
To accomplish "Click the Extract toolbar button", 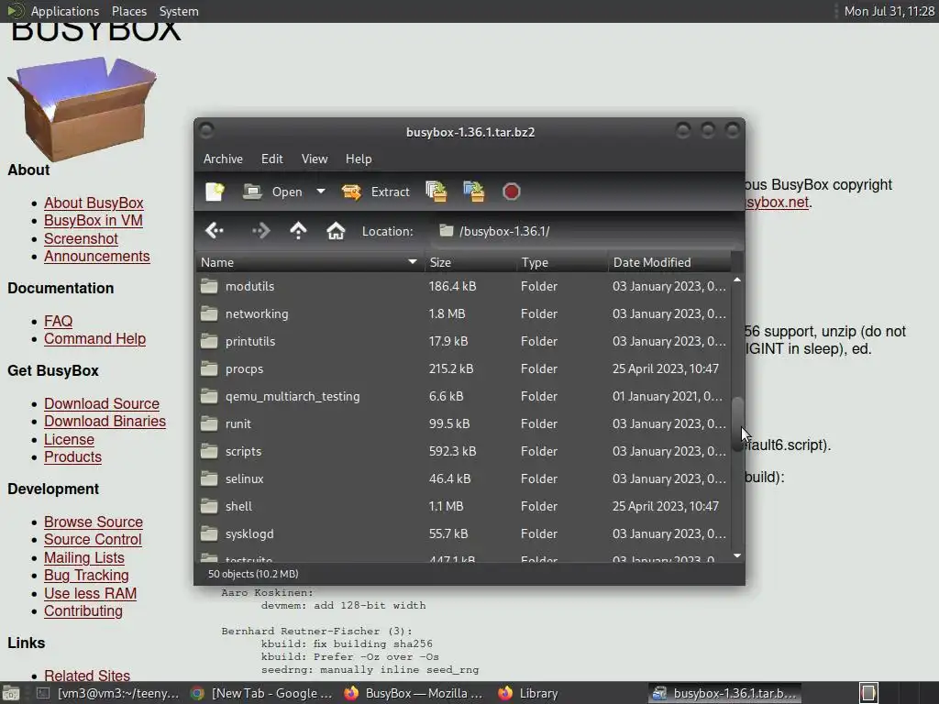I will coord(375,192).
